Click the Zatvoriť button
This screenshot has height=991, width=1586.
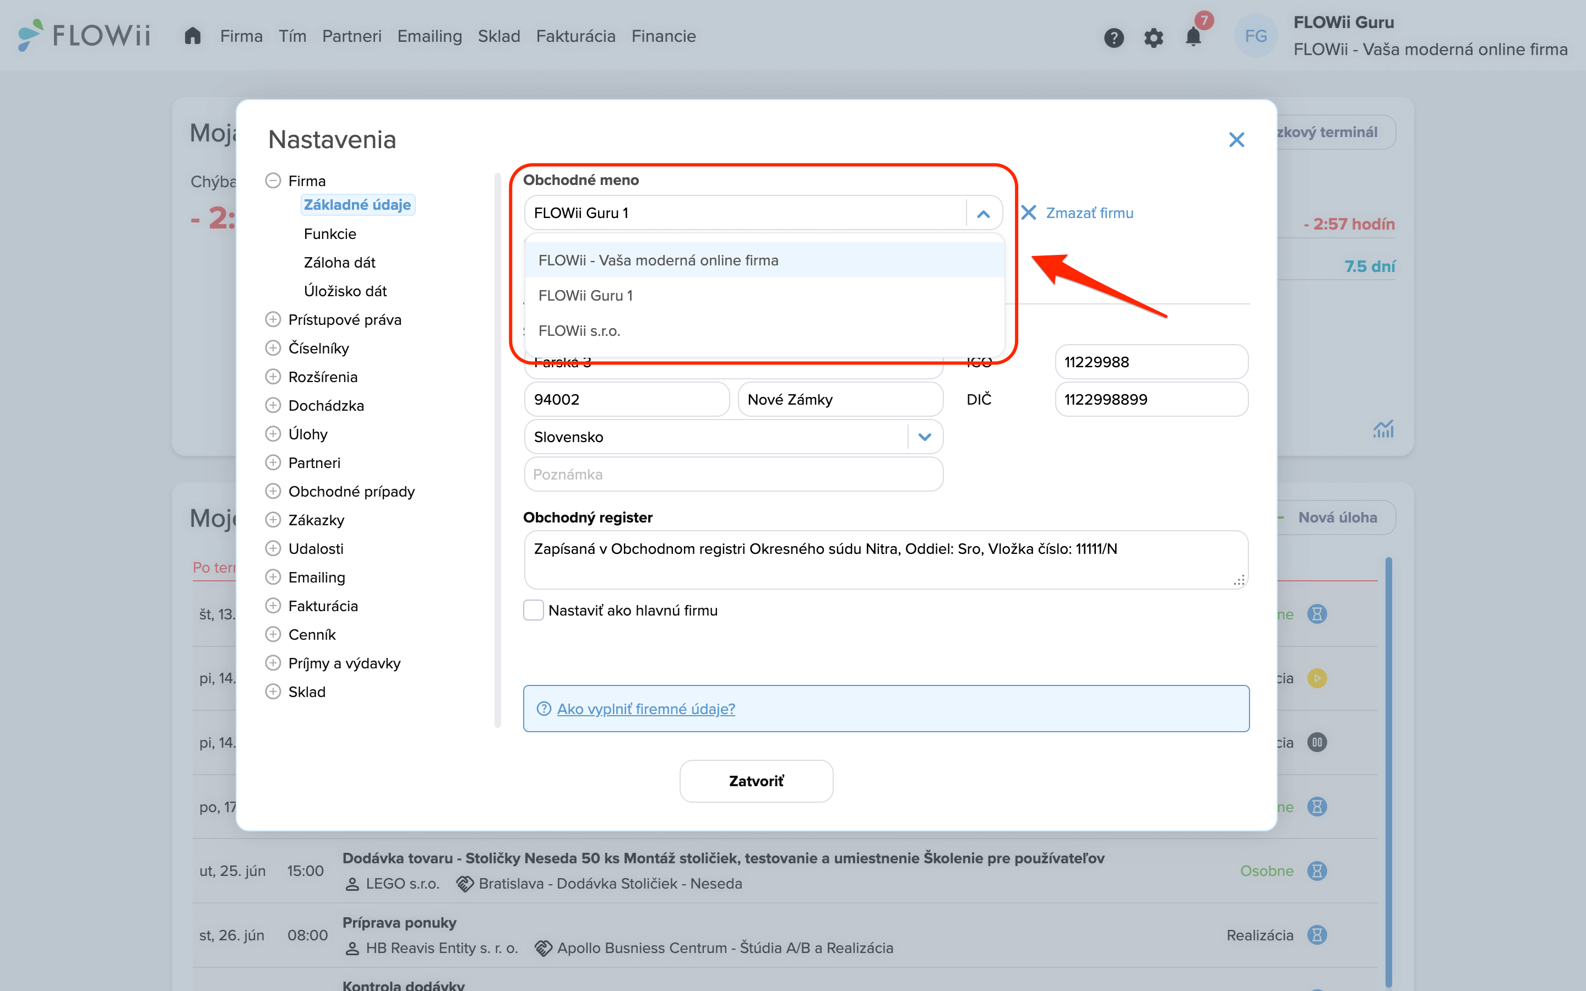click(756, 781)
